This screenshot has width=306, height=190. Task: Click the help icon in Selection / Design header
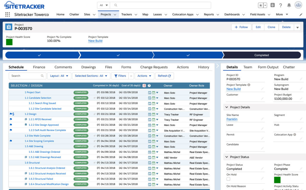(149, 86)
